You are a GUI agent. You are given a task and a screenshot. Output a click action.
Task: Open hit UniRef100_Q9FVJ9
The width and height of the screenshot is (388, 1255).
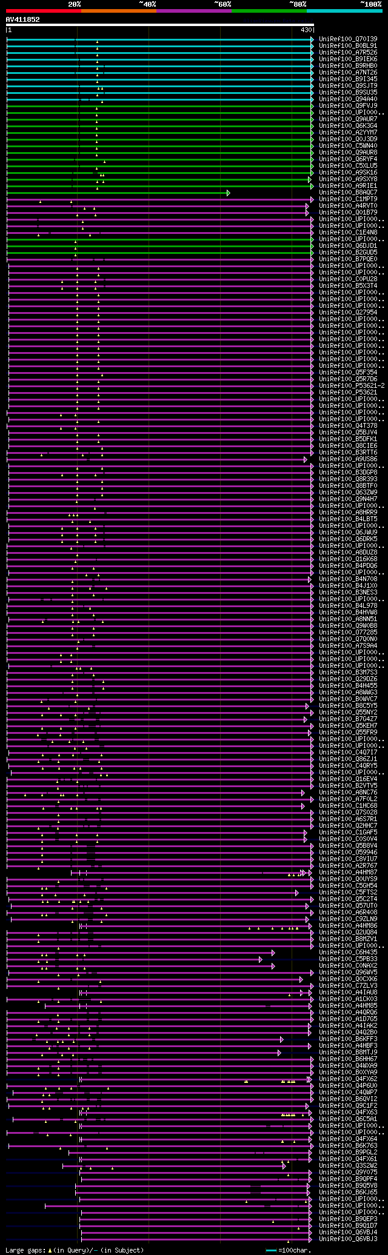tap(348, 105)
